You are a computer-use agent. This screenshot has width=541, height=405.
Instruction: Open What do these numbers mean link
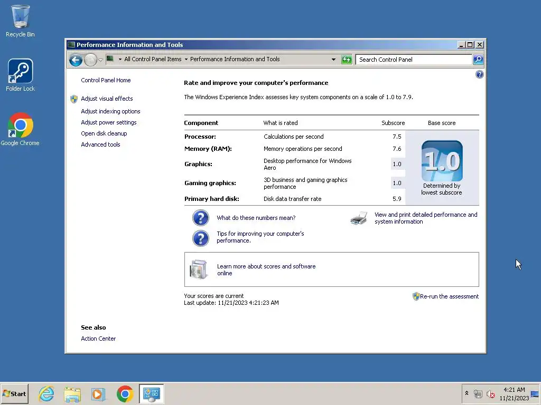point(256,218)
